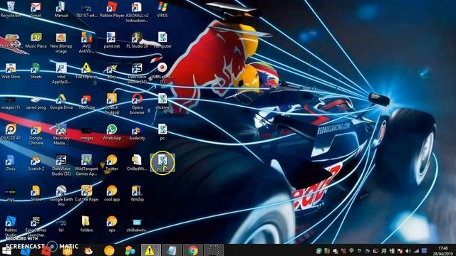
Task: Launch DarkWave Studio (32) shortcut
Action: (x=61, y=166)
